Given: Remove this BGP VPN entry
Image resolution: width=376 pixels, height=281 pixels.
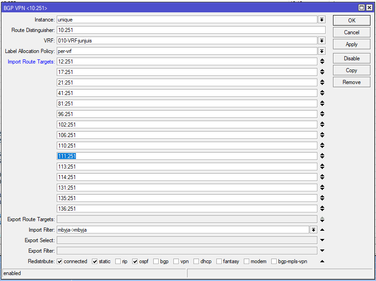Looking at the screenshot, I should pyautogui.click(x=351, y=82).
